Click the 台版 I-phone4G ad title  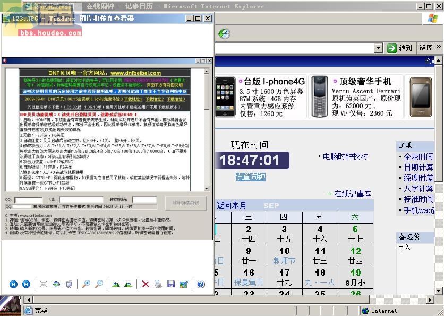coord(275,82)
